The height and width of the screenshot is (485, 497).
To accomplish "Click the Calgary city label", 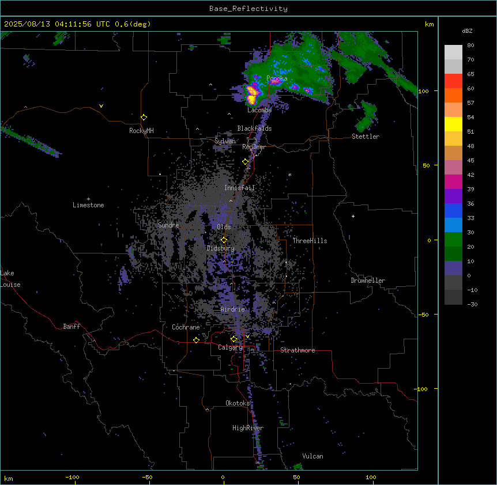I will pos(231,347).
